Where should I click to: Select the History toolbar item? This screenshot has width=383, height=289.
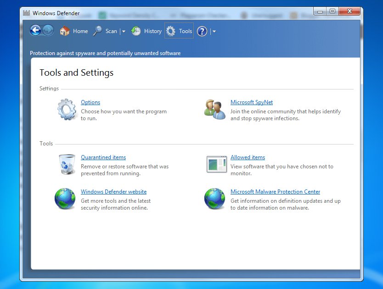tap(153, 31)
